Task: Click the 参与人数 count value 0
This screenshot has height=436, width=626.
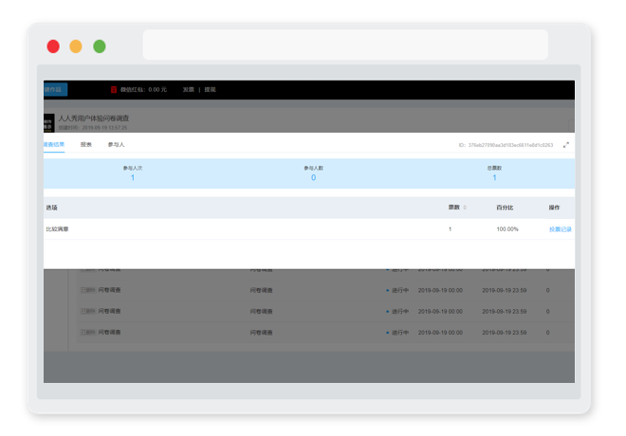Action: click(x=313, y=177)
